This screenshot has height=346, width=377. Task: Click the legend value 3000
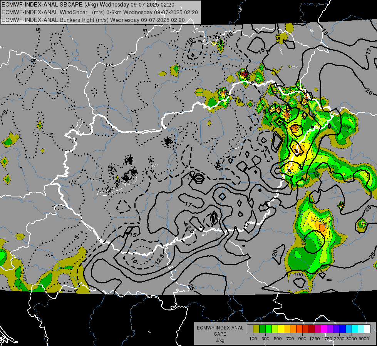pos(352,339)
